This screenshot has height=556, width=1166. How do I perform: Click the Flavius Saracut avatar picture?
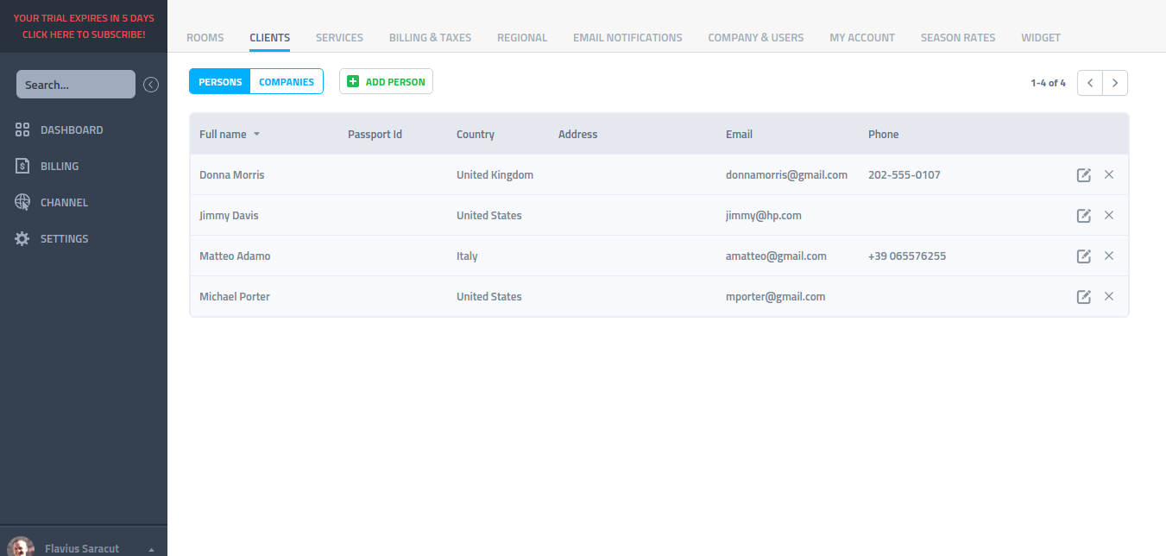21,547
